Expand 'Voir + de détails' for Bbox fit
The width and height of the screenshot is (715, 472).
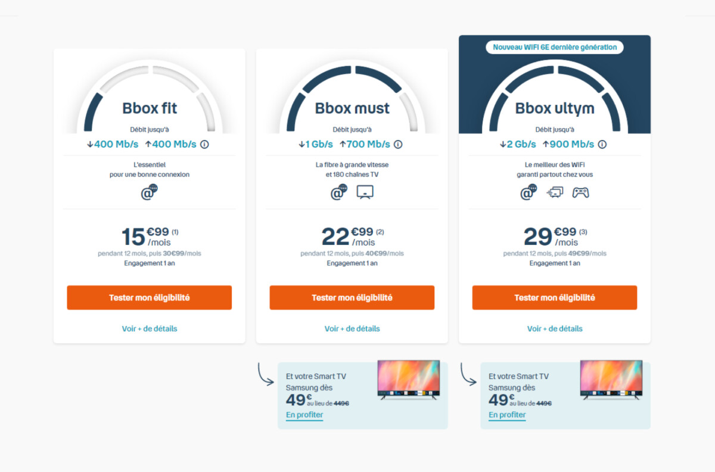150,328
